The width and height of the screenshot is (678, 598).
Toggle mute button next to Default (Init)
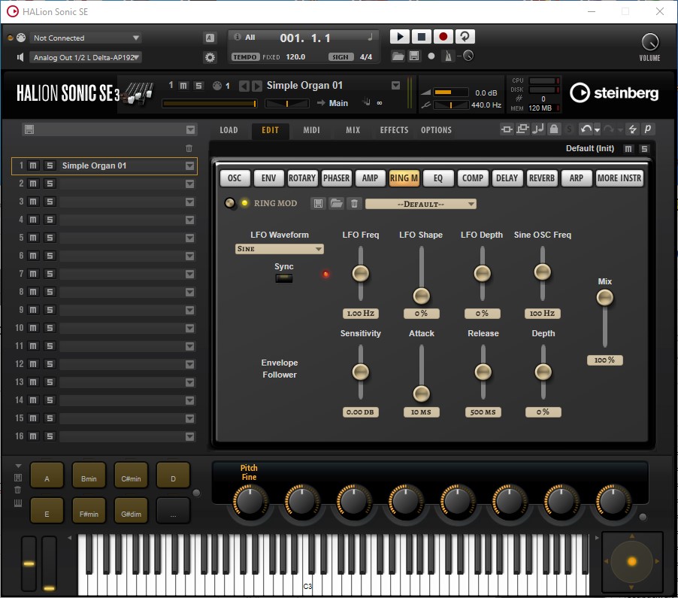(628, 149)
